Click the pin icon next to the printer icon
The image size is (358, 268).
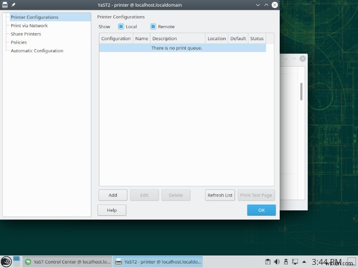coord(13,5)
